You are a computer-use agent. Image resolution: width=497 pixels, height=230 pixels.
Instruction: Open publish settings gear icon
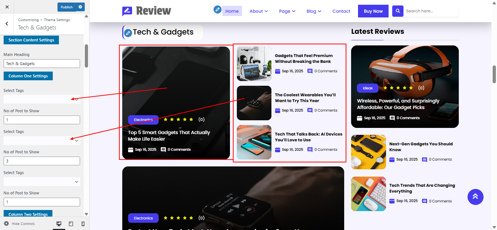pyautogui.click(x=80, y=7)
